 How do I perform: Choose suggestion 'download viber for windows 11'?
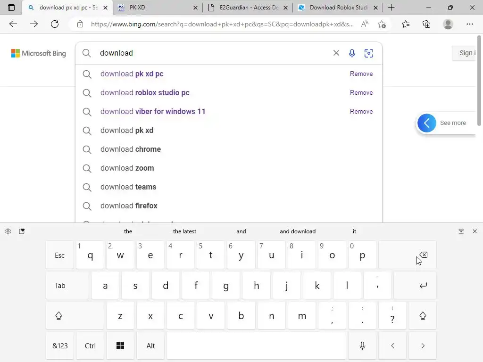tap(229, 111)
